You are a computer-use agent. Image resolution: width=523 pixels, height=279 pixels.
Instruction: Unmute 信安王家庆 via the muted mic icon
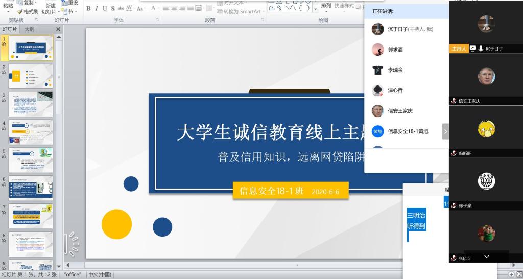pyautogui.click(x=454, y=101)
